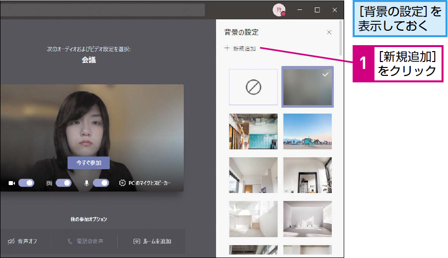Select the empty white studio room background
The image size is (448, 258).
coord(307,219)
